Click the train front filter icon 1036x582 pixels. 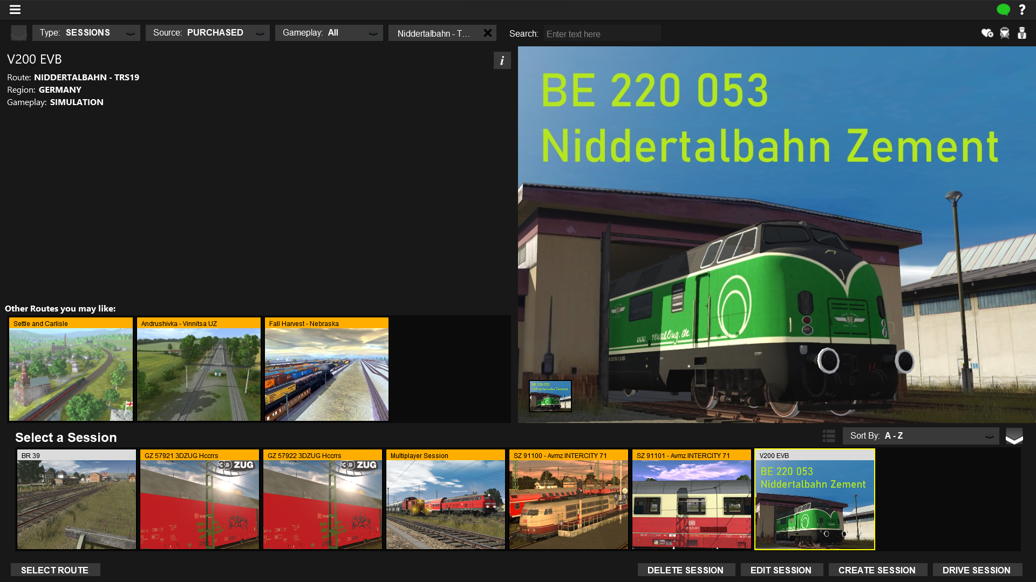coord(1004,33)
